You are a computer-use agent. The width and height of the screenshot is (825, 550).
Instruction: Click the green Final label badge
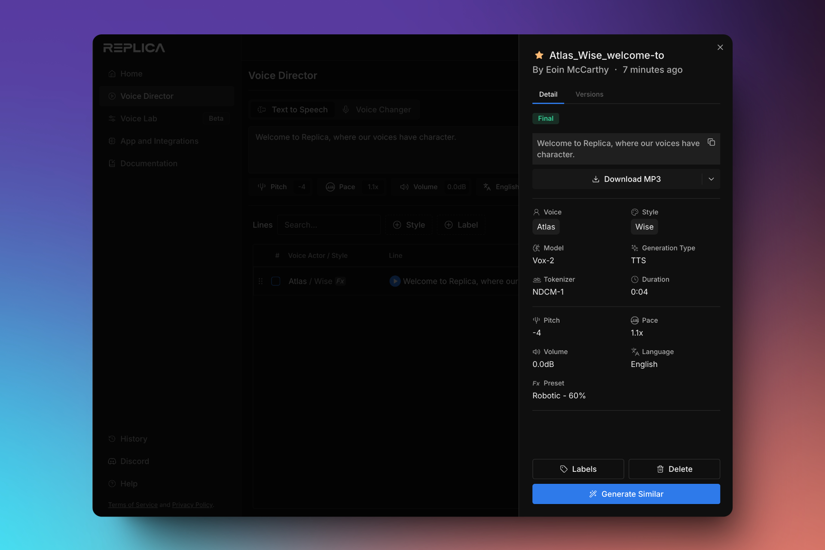(546, 118)
